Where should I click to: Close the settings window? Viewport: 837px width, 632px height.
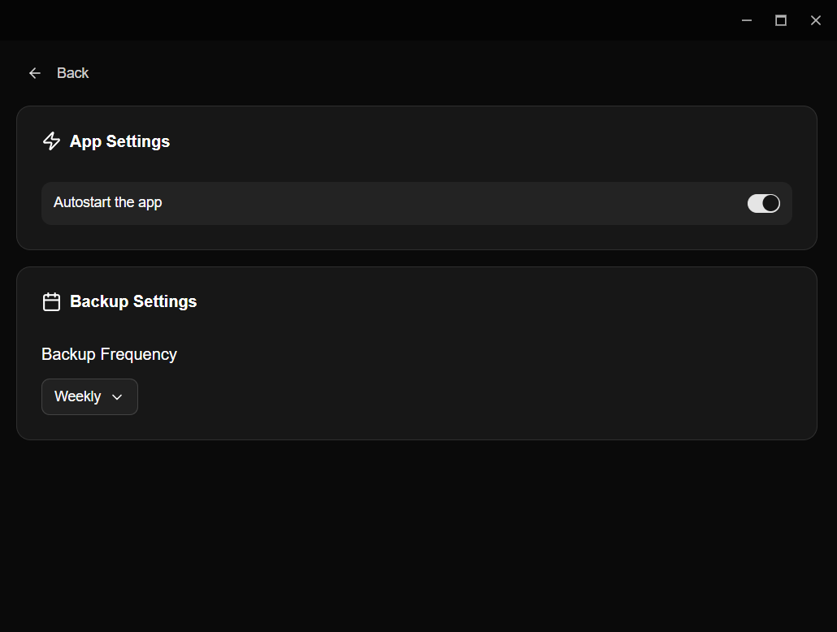pos(816,20)
